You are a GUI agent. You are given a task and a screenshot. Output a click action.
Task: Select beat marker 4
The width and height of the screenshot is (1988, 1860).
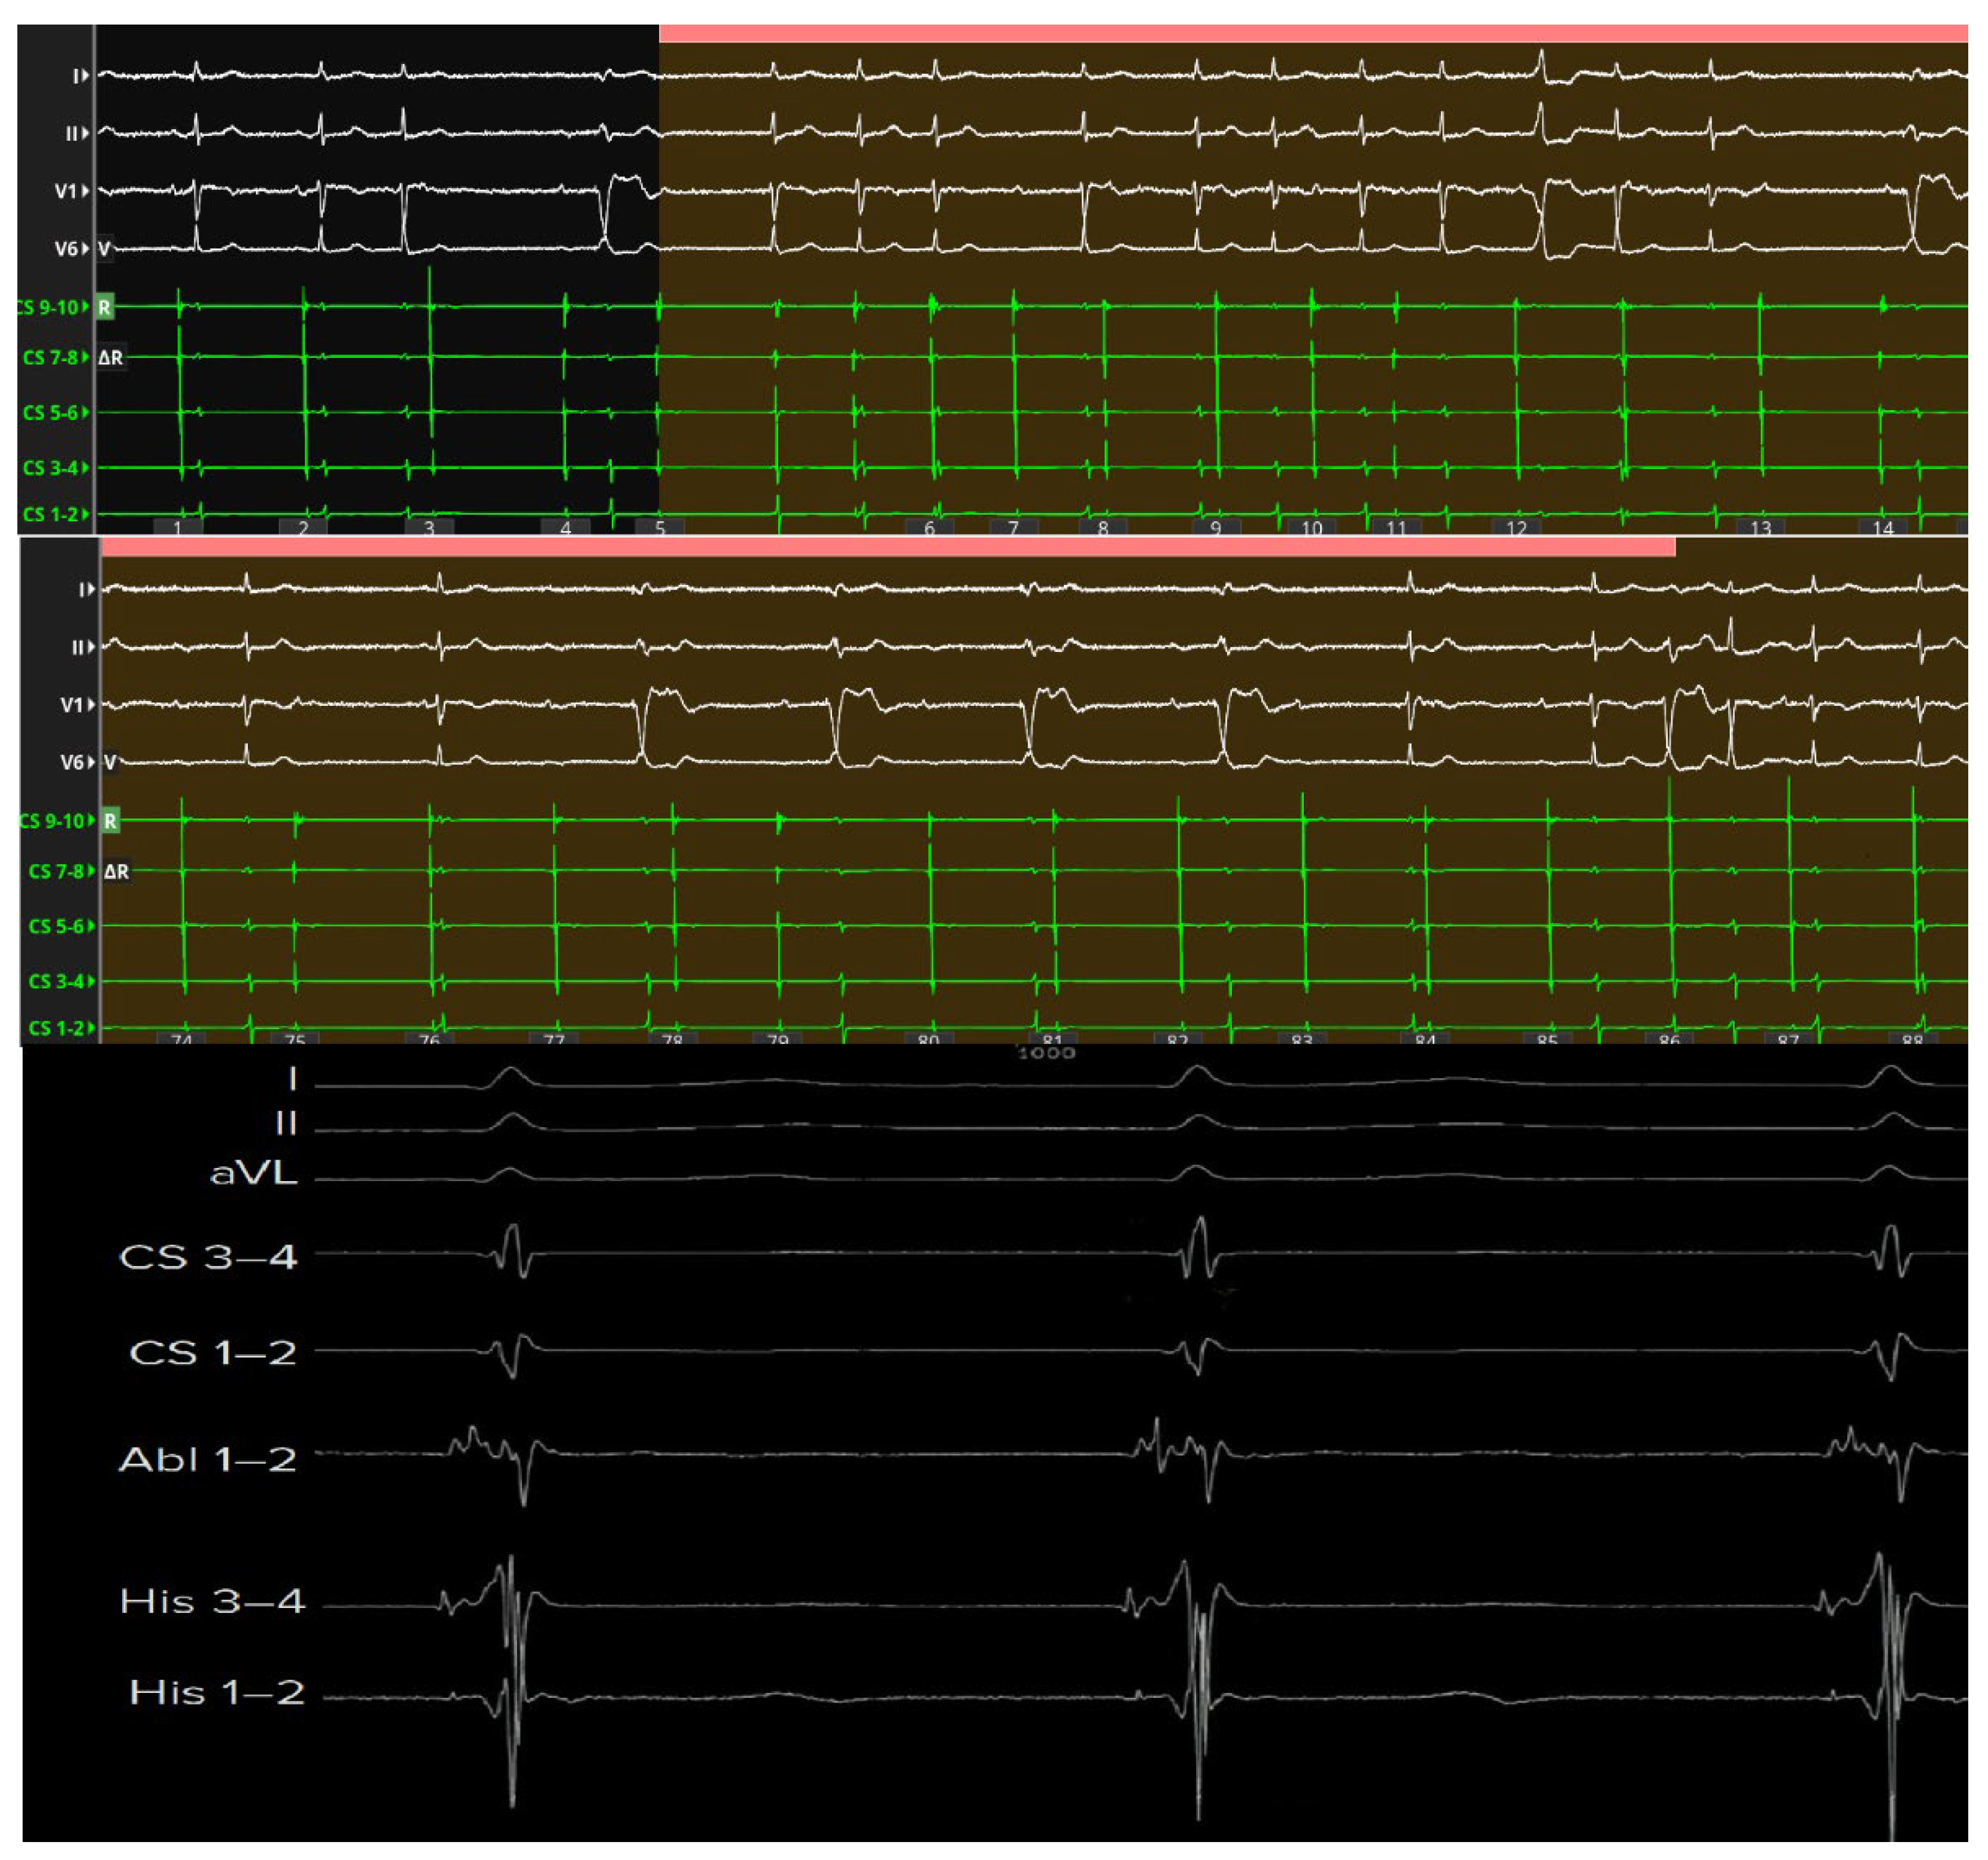(x=565, y=528)
